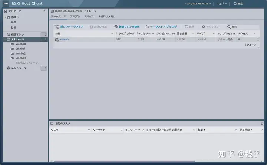Click the datastore search magnifier icon

point(229,27)
